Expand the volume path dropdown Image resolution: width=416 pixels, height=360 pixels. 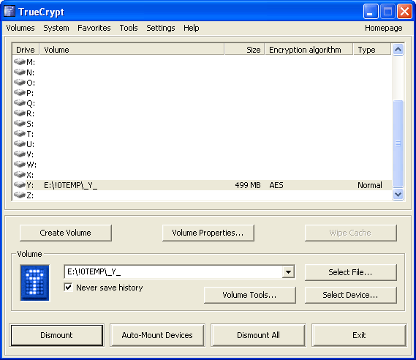[x=288, y=271]
